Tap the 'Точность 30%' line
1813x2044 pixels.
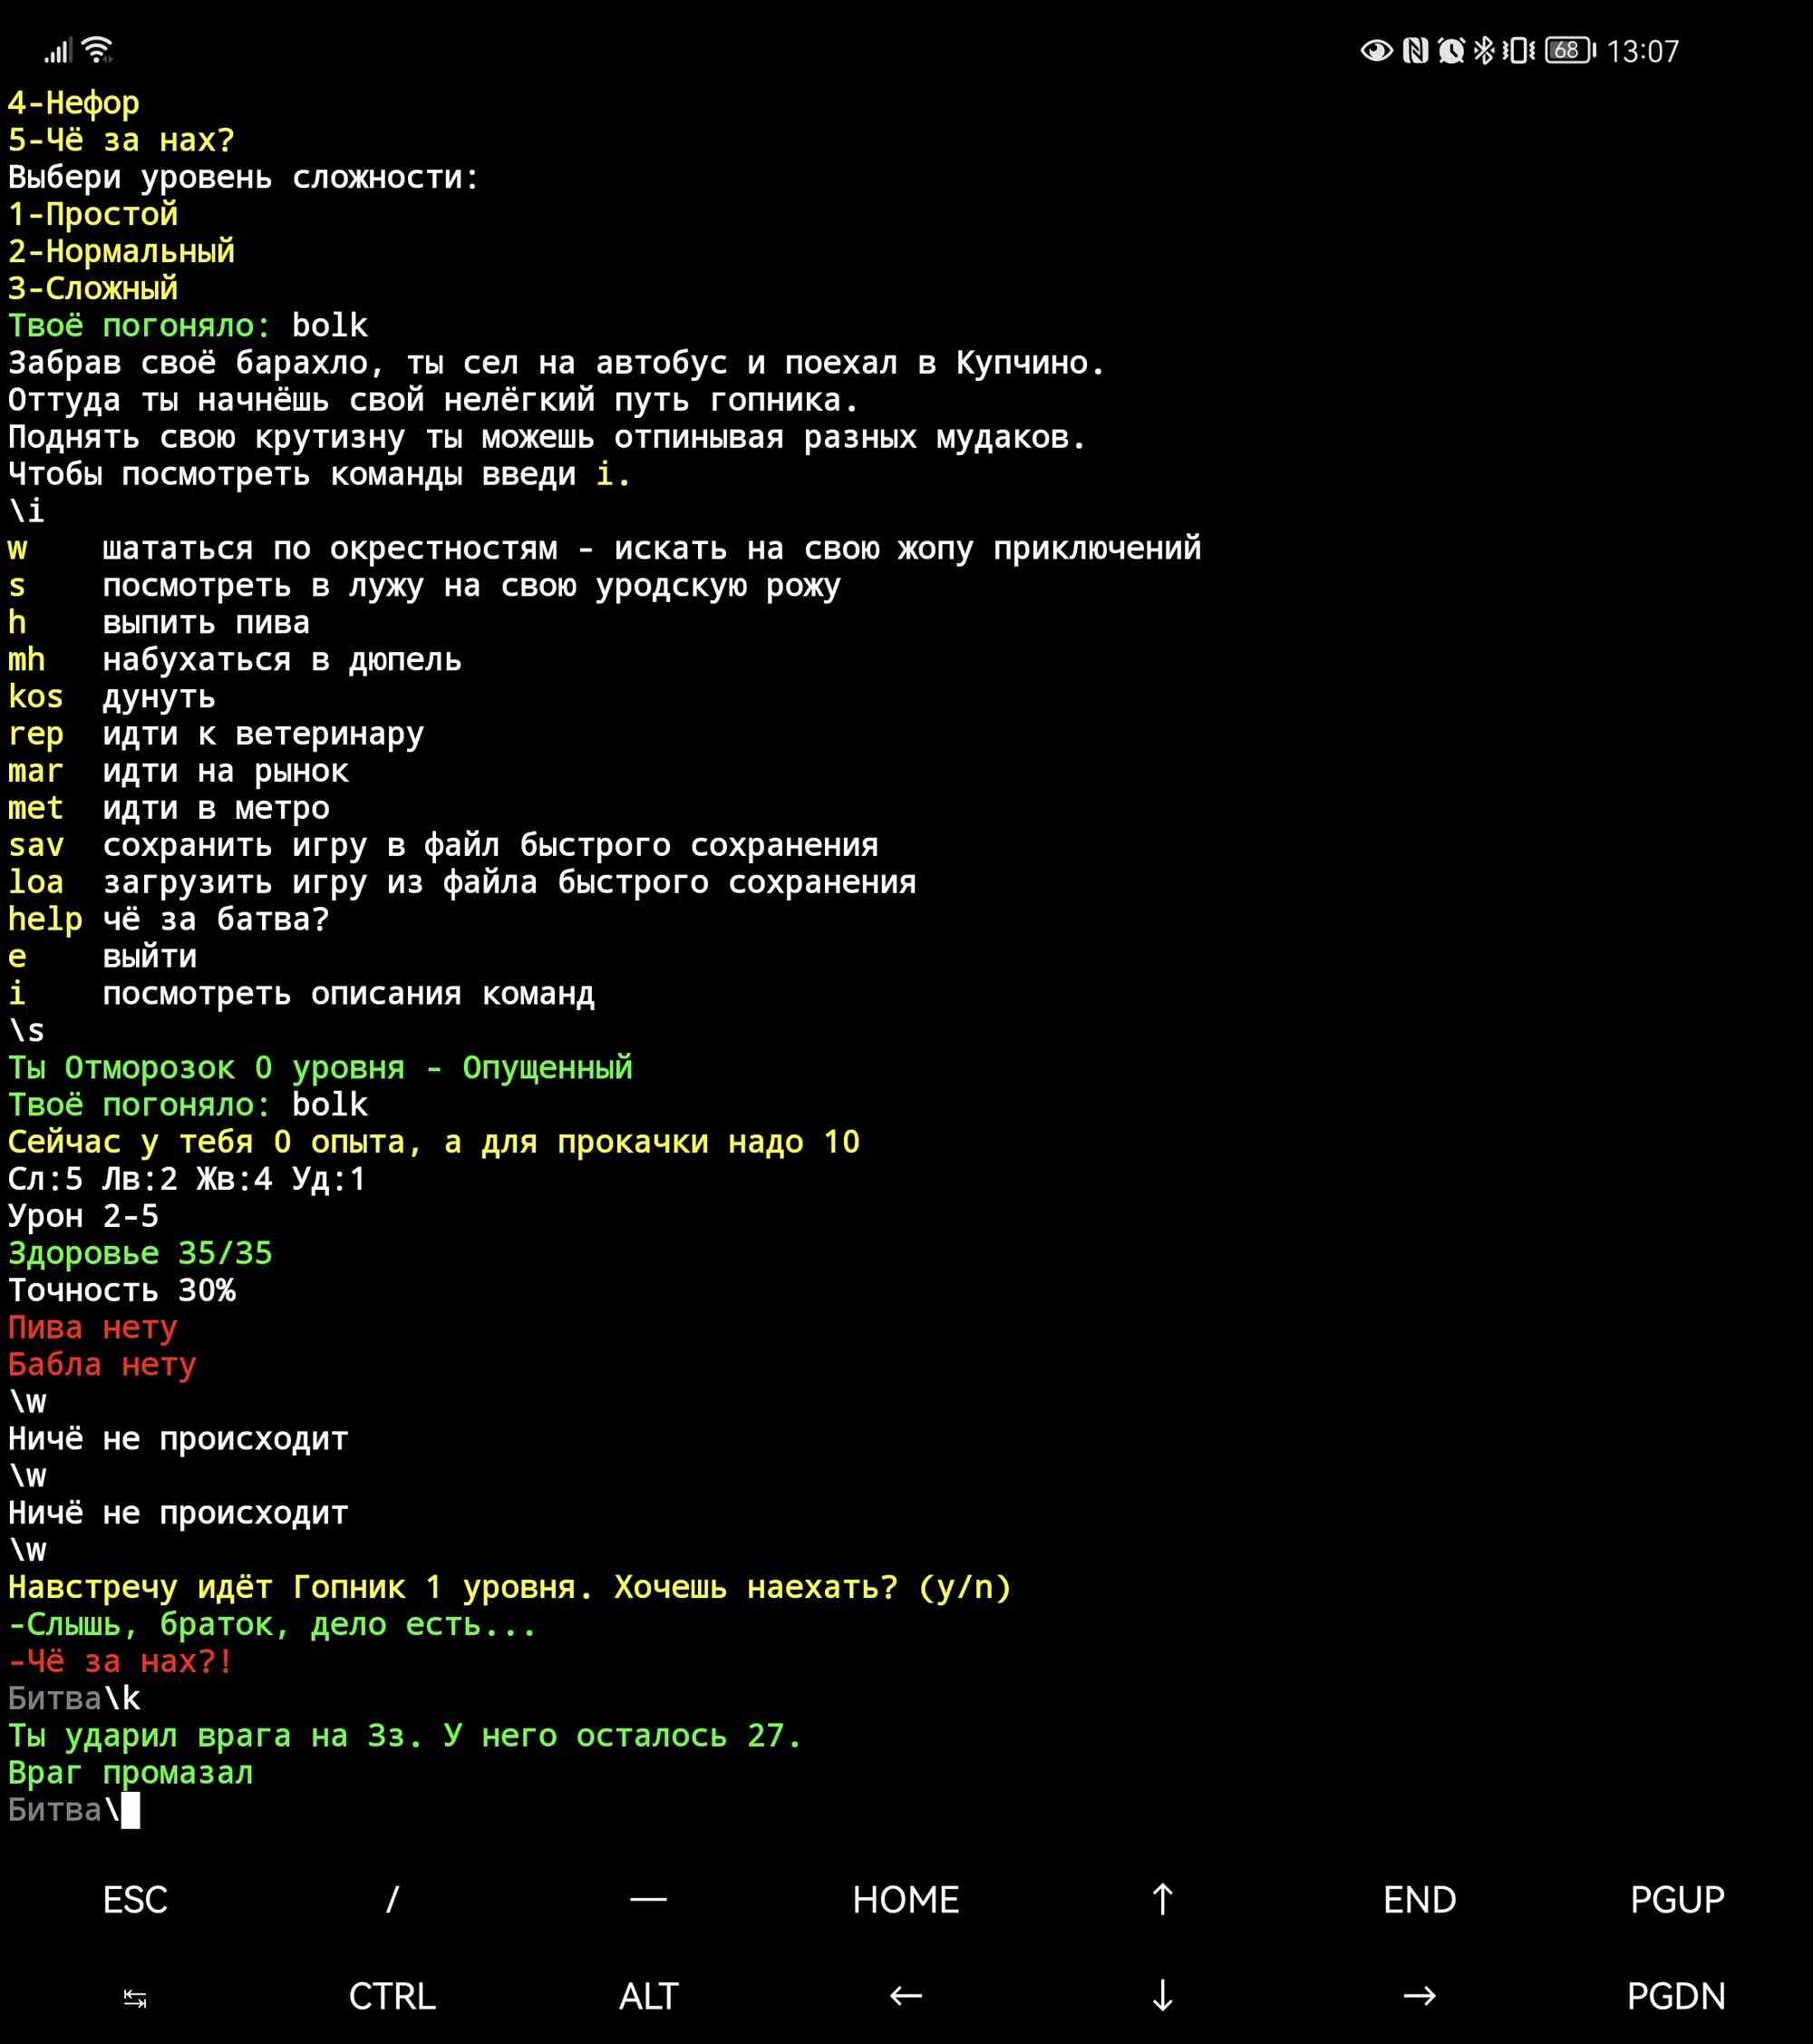122,1290
